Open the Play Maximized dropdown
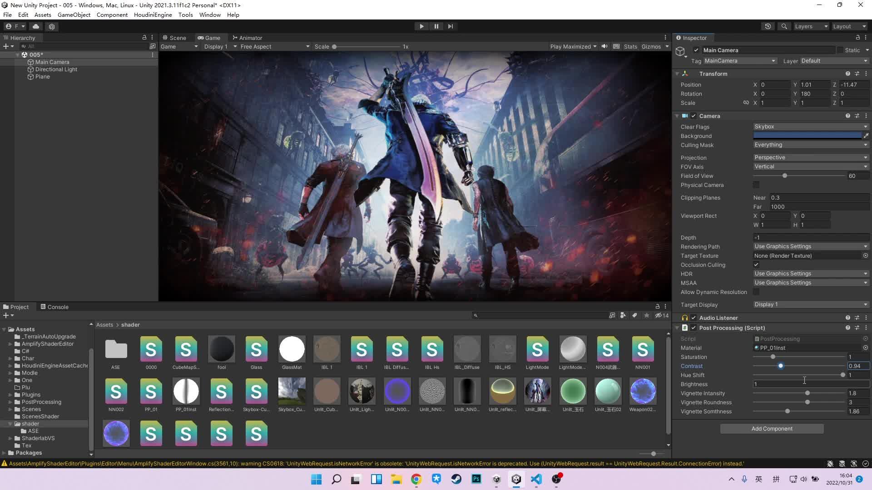Viewport: 872px width, 490px height. [573, 46]
